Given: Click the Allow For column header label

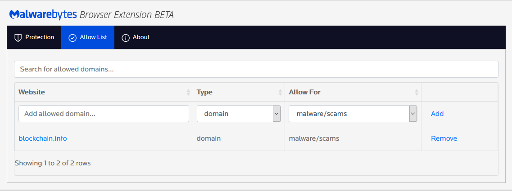Looking at the screenshot, I should tap(305, 92).
